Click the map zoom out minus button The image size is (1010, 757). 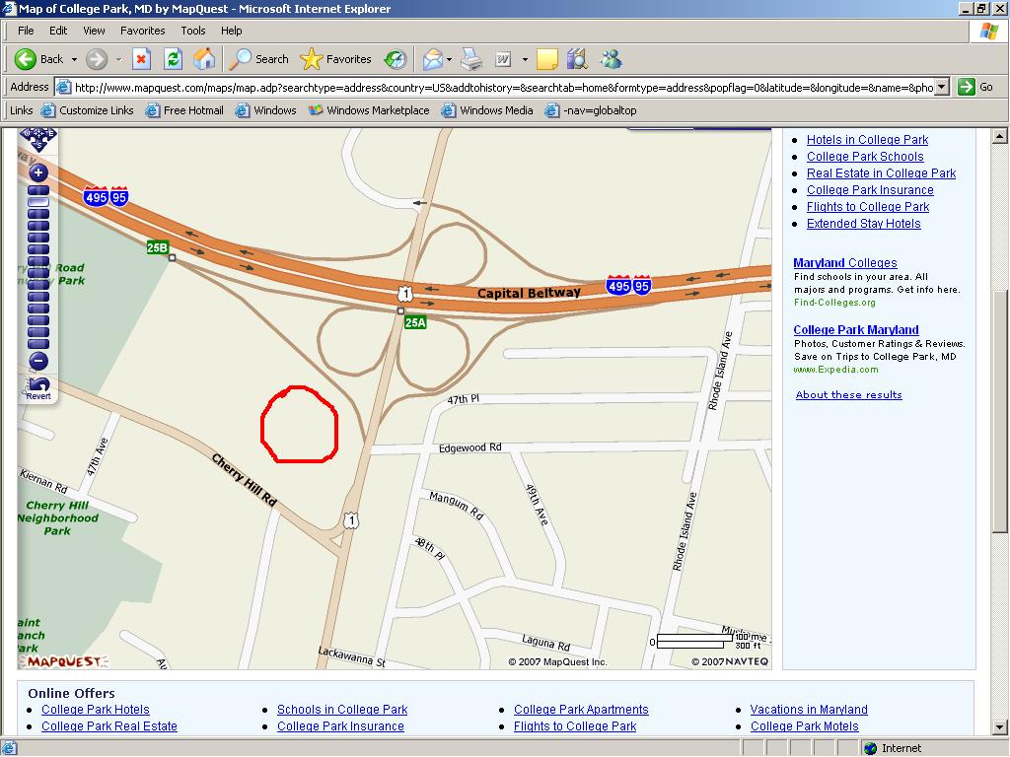(38, 361)
